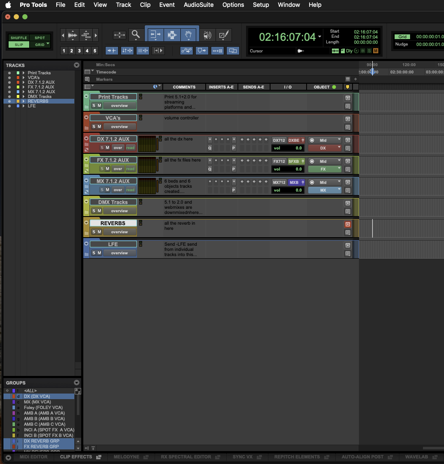Open the Setup menu
The height and width of the screenshot is (464, 444).
(x=261, y=5)
